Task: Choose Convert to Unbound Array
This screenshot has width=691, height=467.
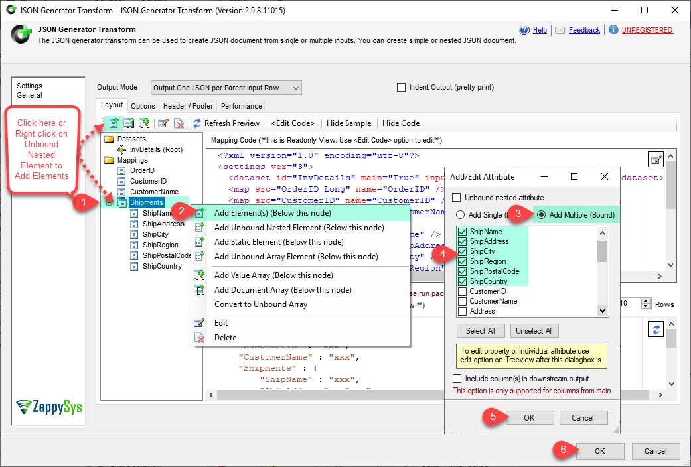Action: (301, 304)
